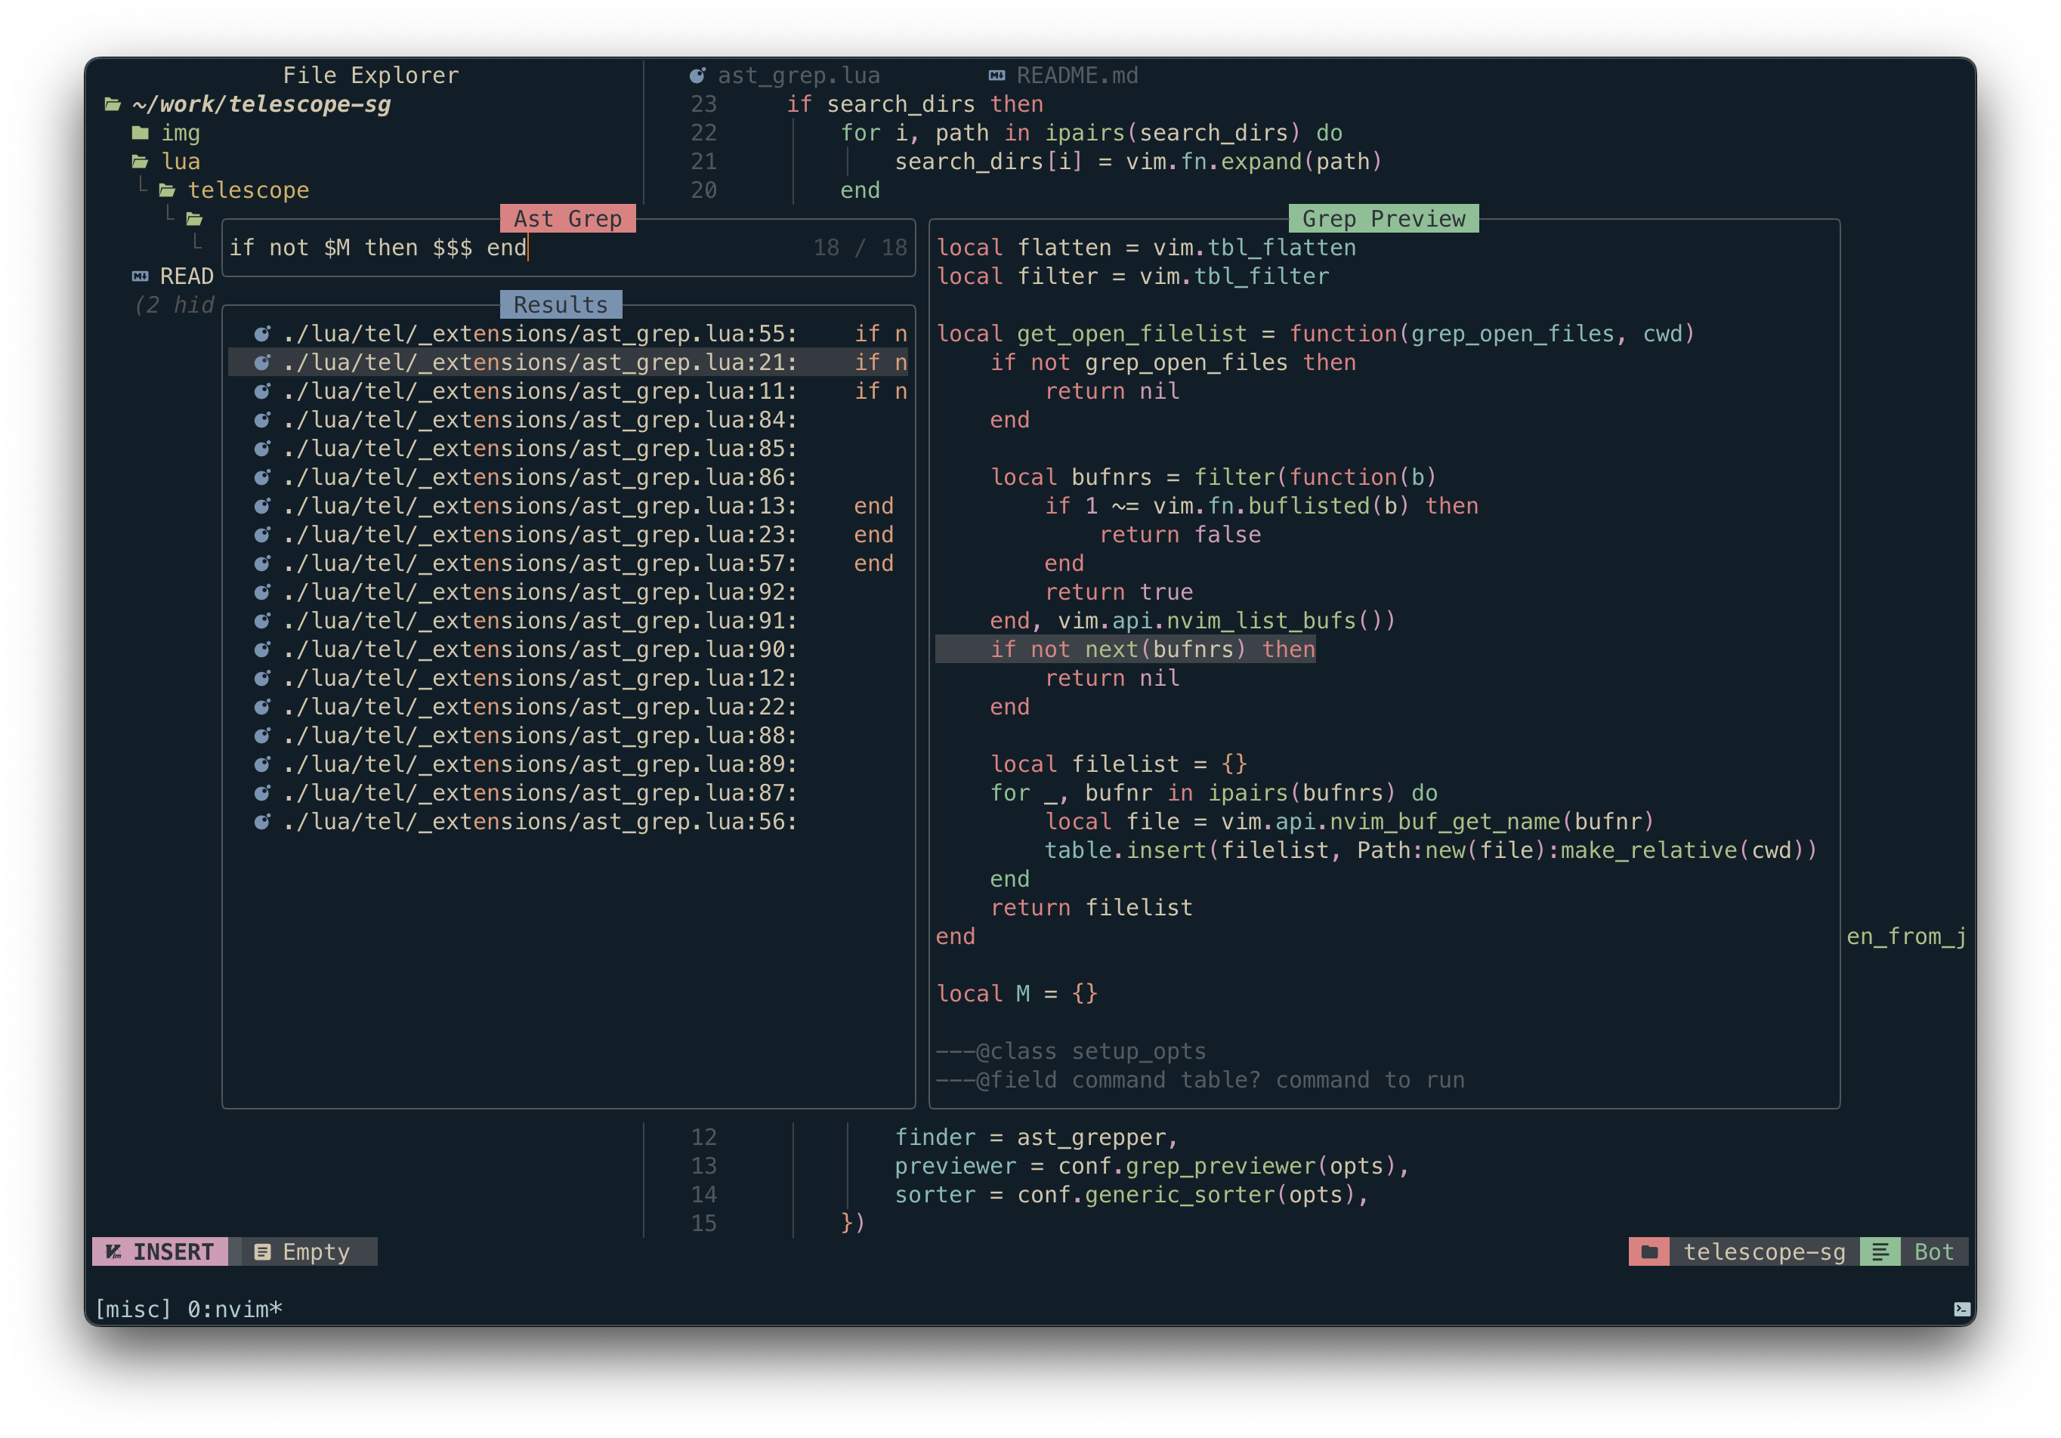Click highlighted 'if not next(bufnrs)' preview line
2061x1438 pixels.
click(x=1151, y=649)
